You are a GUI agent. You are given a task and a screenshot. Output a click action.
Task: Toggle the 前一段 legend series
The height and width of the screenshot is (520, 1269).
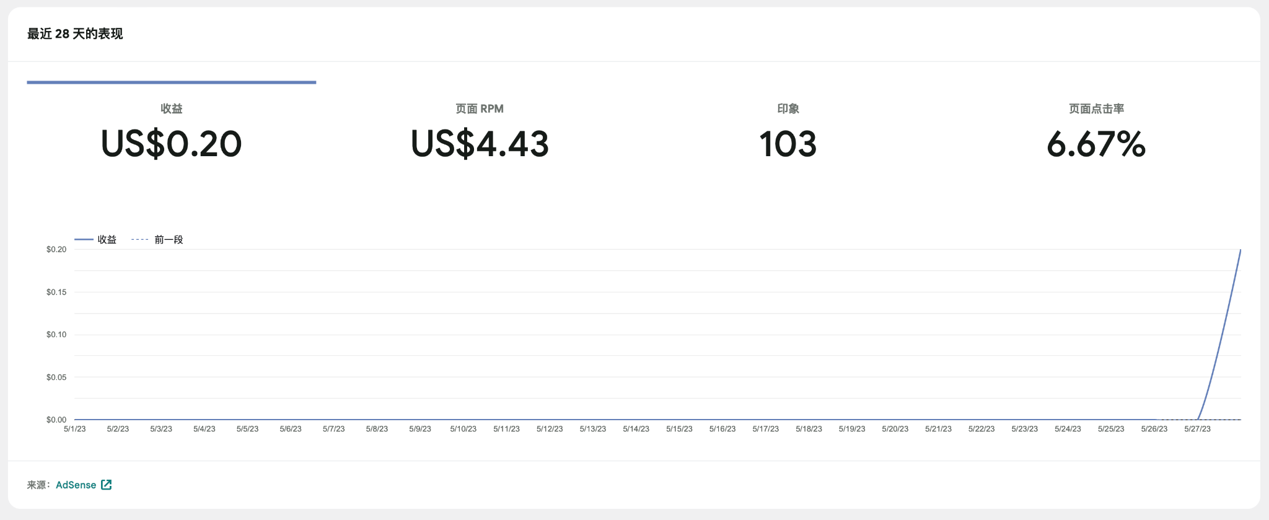[x=169, y=240]
